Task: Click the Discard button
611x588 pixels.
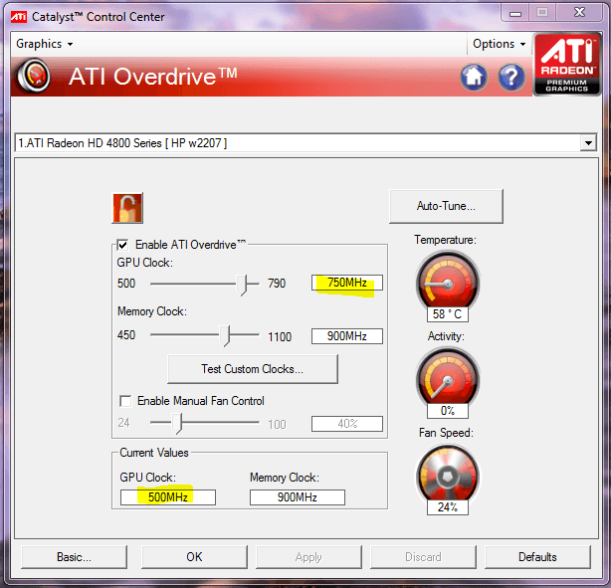Action: (423, 557)
